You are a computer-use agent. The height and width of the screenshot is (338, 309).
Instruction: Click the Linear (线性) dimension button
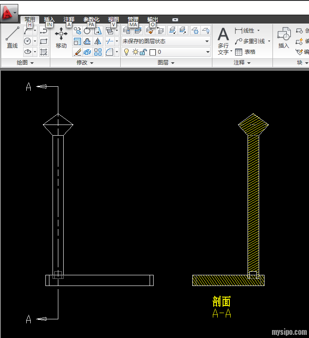click(246, 31)
